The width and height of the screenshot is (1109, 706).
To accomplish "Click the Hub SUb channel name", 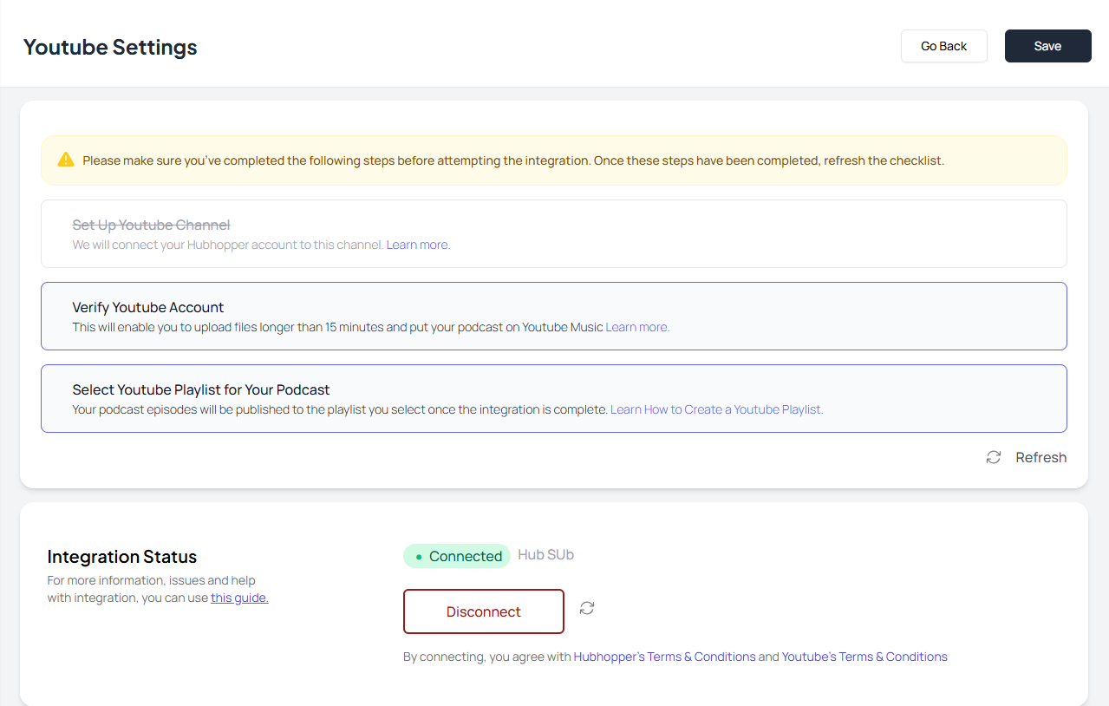I will [x=546, y=555].
